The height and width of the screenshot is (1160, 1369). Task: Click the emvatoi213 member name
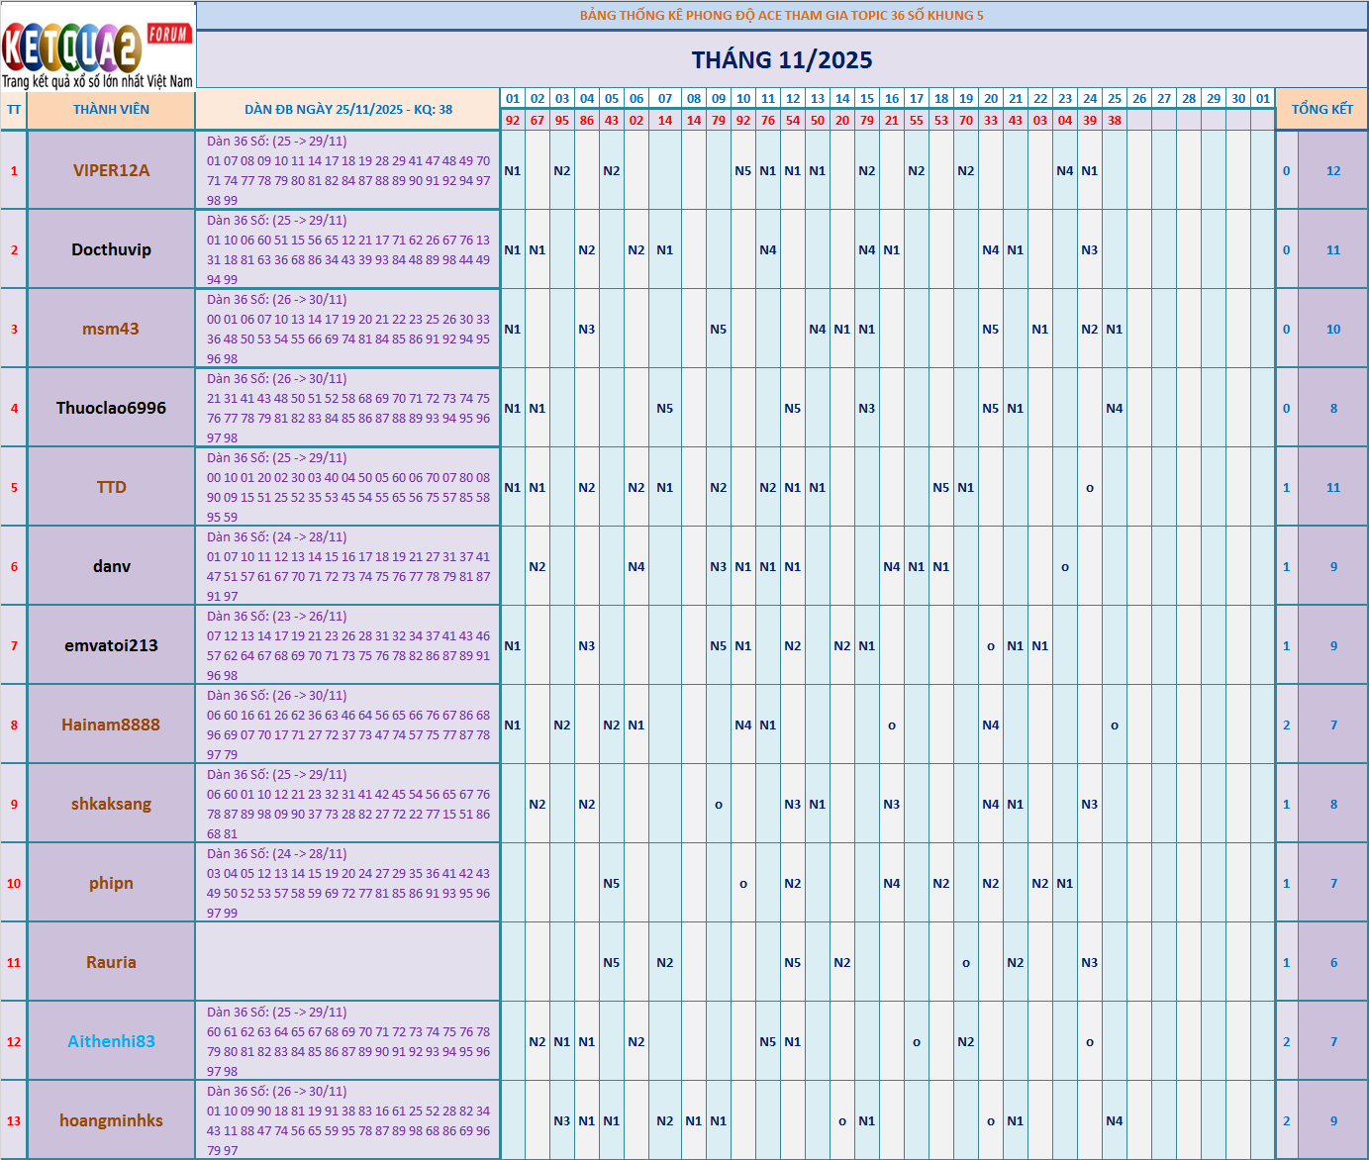click(x=111, y=645)
